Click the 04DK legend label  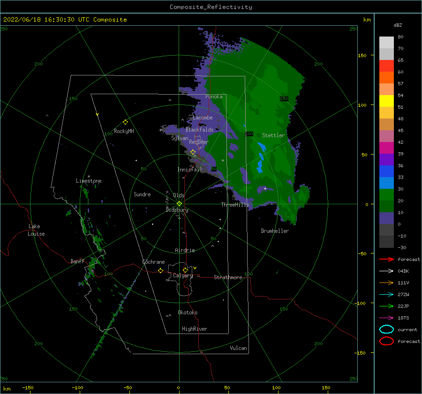(x=403, y=271)
